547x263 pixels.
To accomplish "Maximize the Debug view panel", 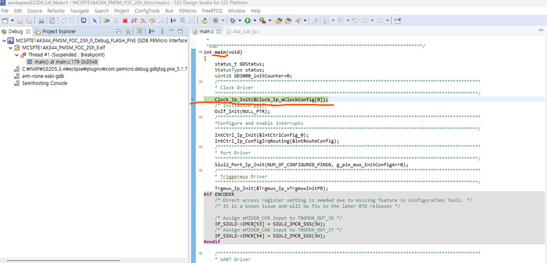I will coord(180,31).
